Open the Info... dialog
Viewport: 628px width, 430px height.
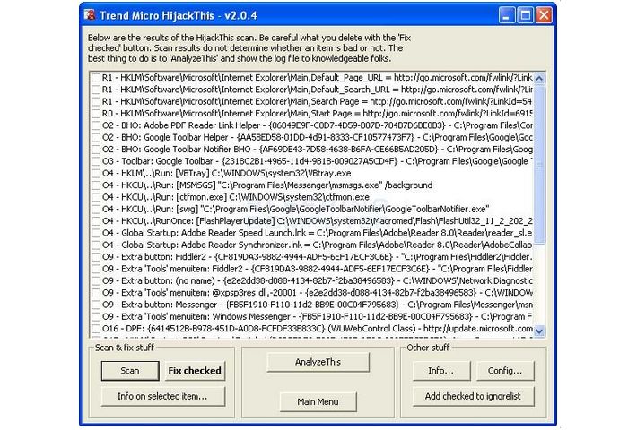tap(441, 371)
